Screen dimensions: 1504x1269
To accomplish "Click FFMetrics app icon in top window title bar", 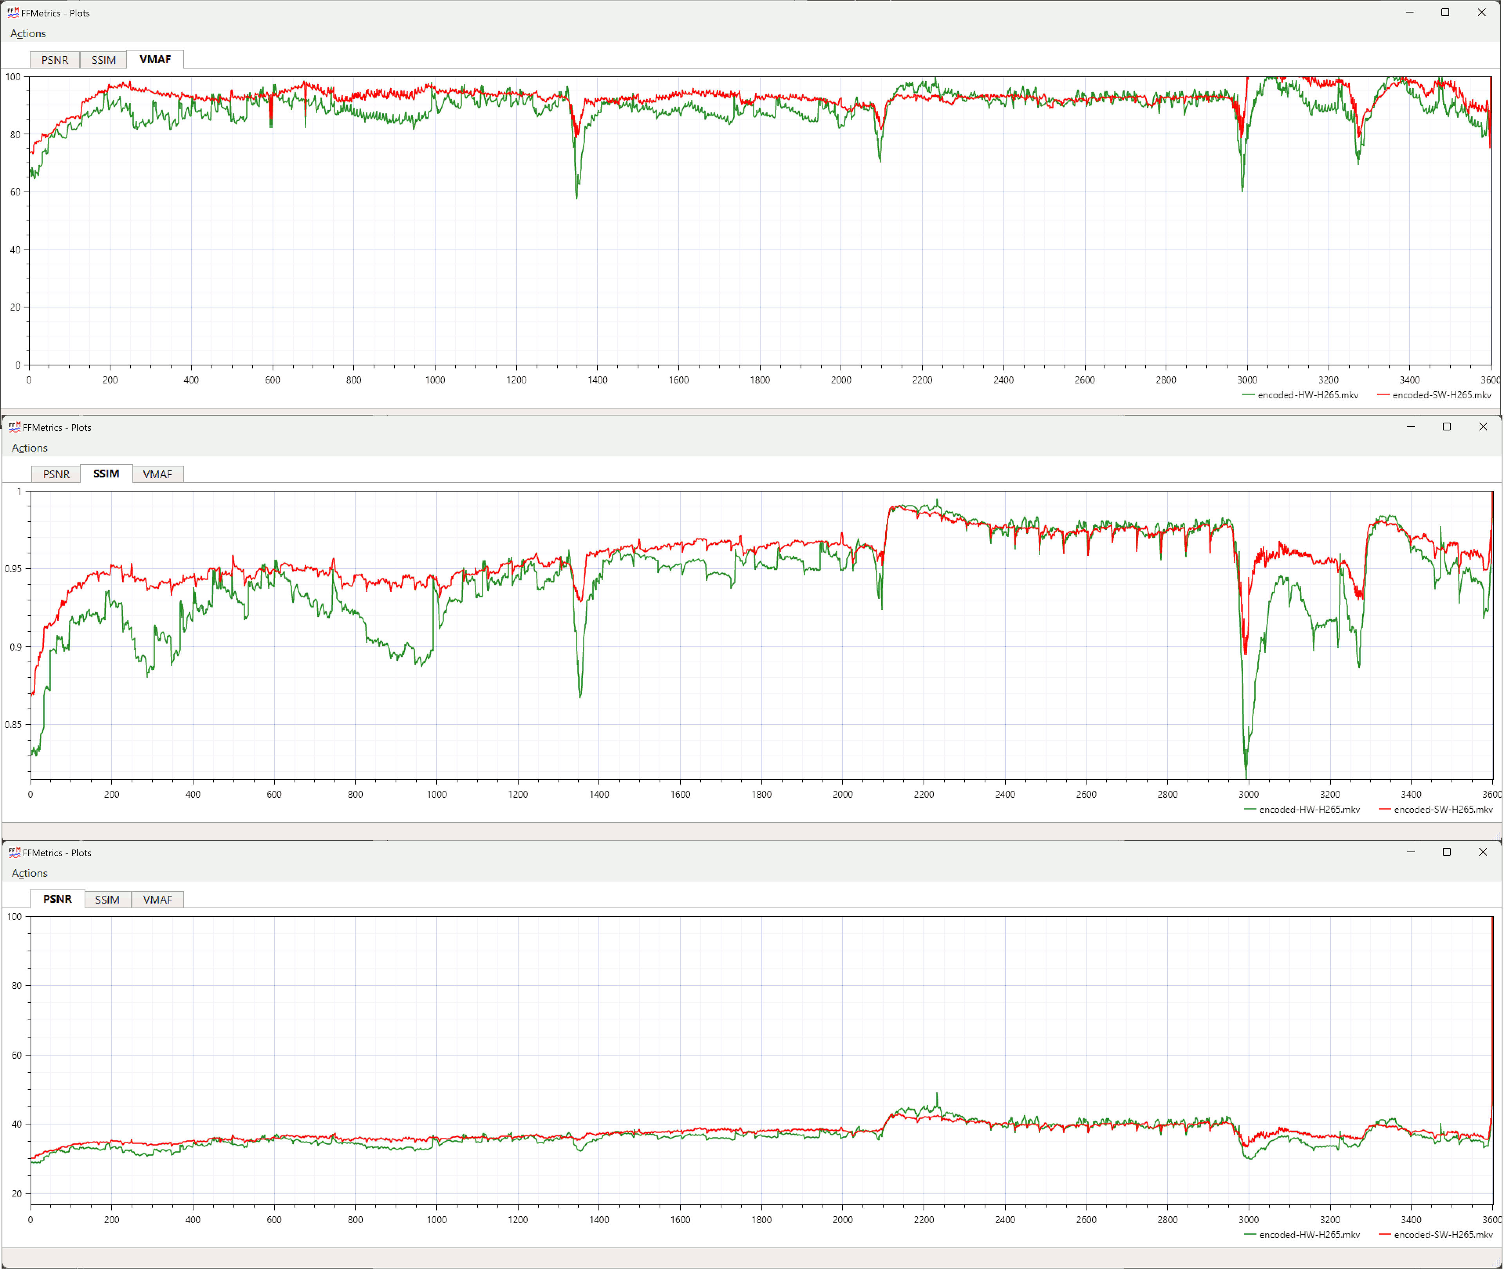I will 13,13.
